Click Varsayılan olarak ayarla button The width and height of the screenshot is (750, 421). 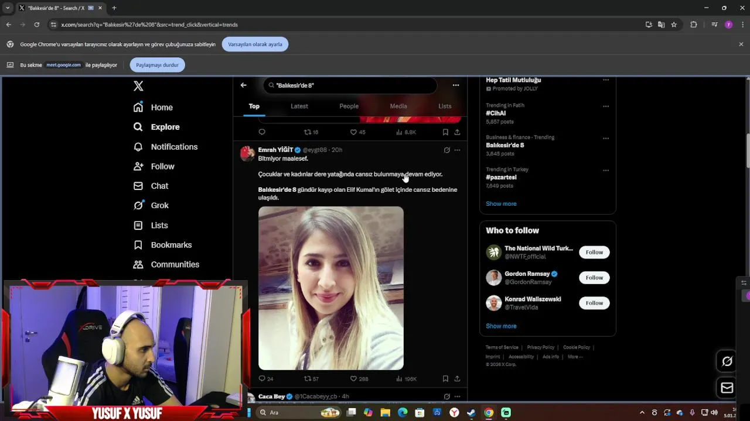255,44
